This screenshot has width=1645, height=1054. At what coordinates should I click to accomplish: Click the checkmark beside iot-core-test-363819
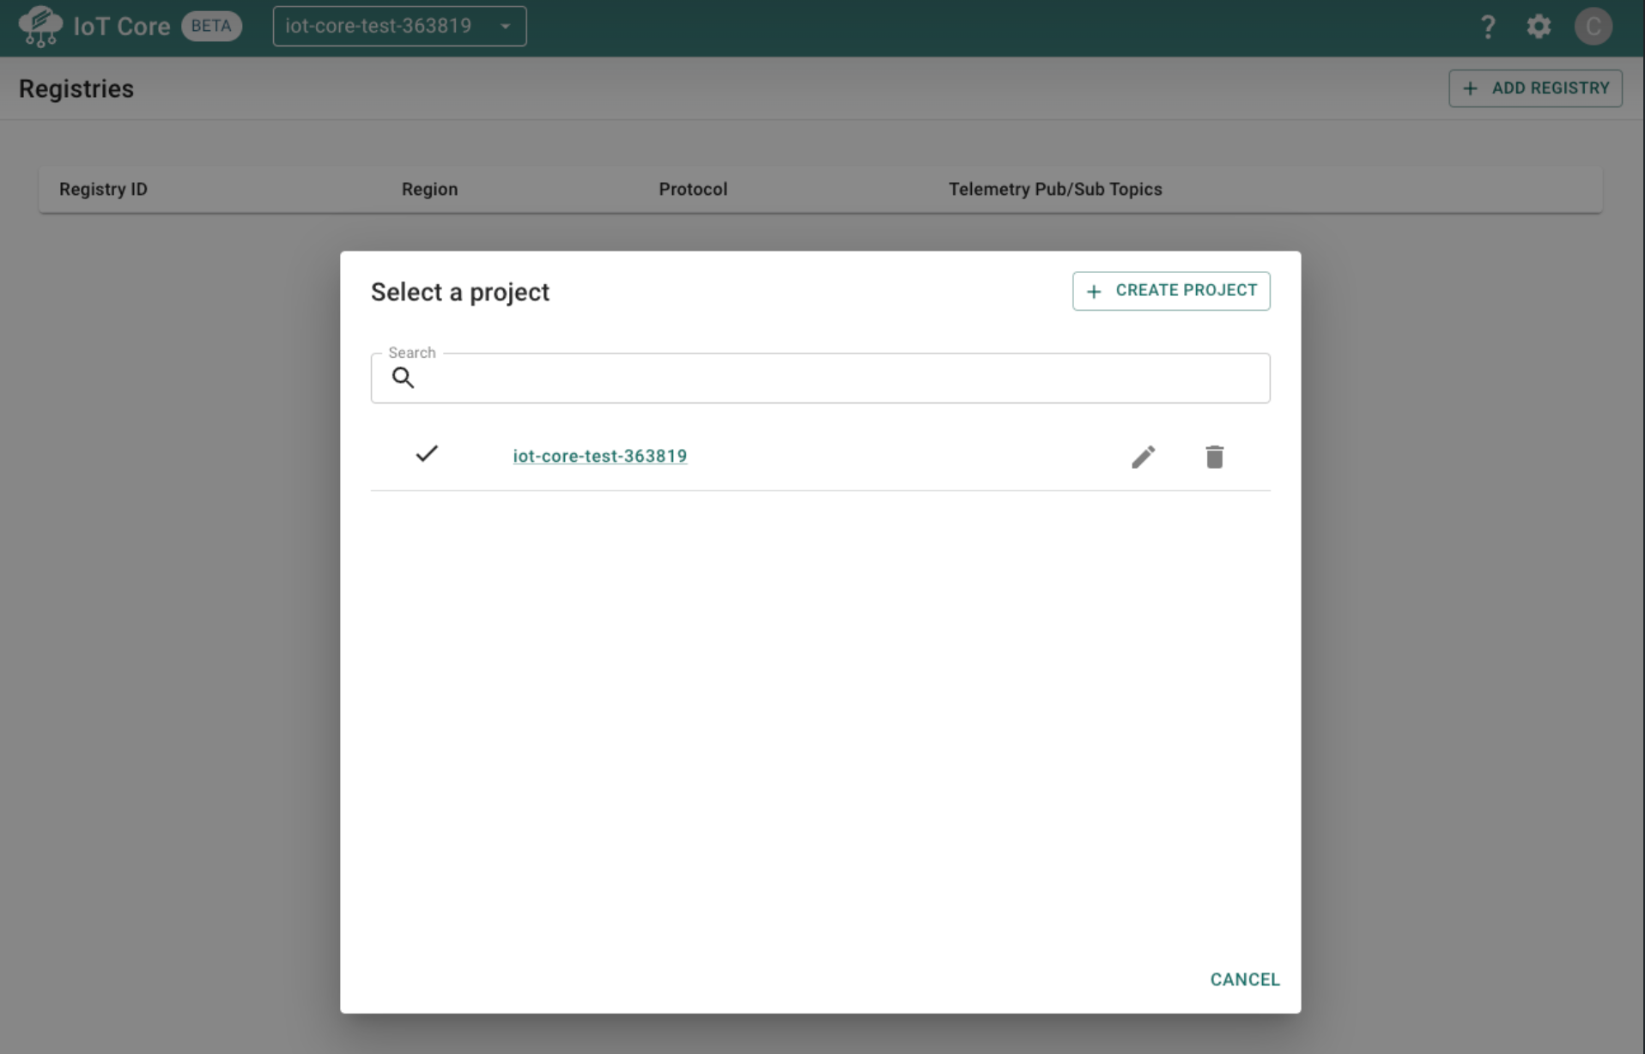[x=427, y=454]
